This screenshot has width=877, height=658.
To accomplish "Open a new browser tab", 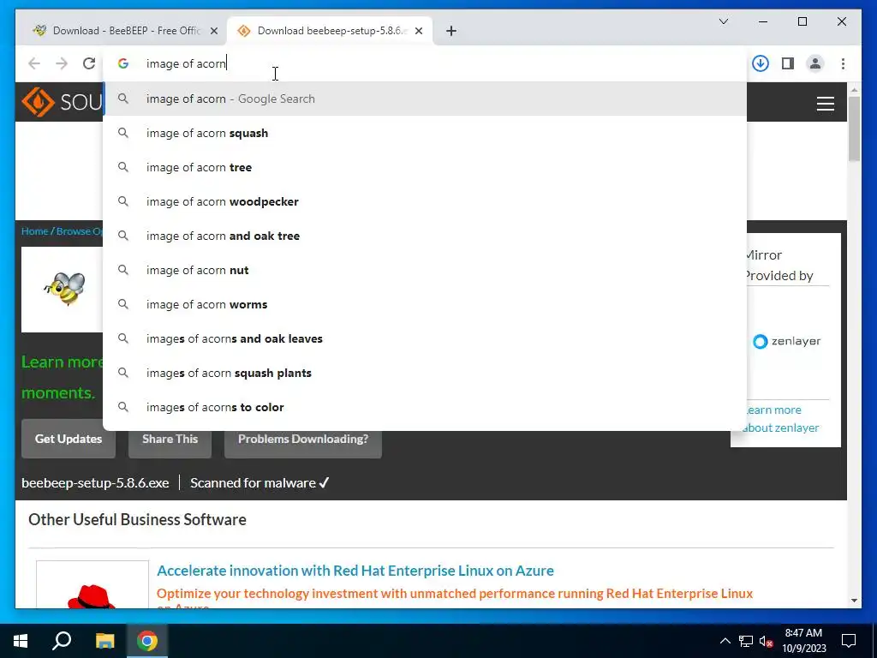I will pyautogui.click(x=451, y=31).
